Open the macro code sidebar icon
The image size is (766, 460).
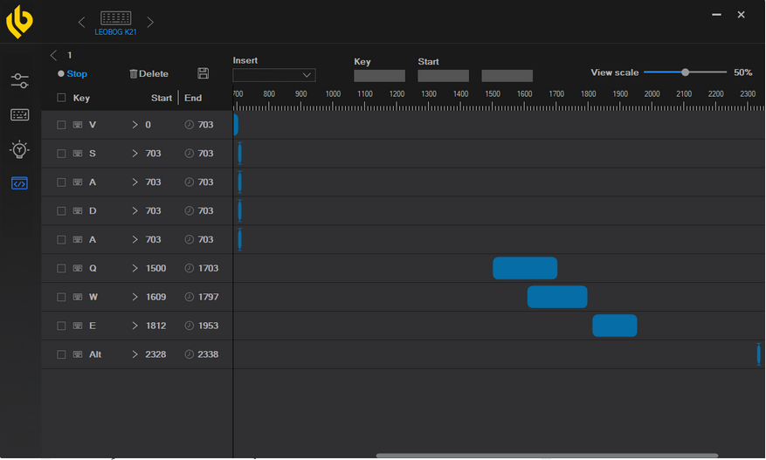(19, 183)
